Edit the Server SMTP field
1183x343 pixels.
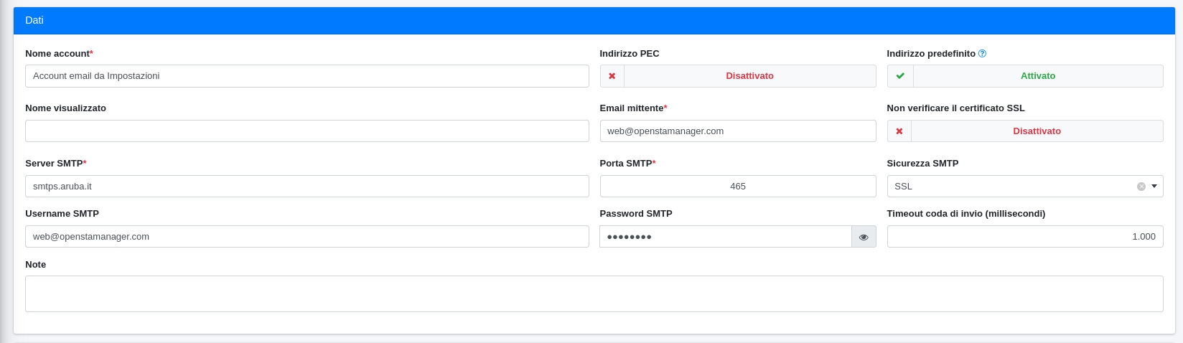pos(307,187)
